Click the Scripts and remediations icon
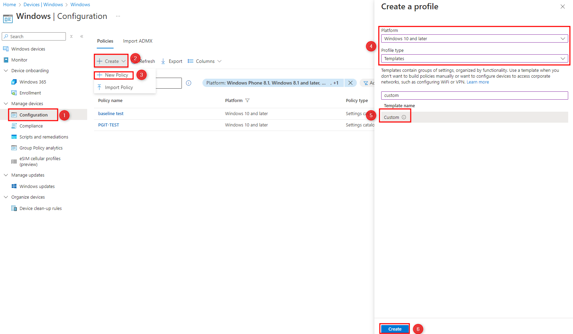This screenshot has width=573, height=334. 14,137
